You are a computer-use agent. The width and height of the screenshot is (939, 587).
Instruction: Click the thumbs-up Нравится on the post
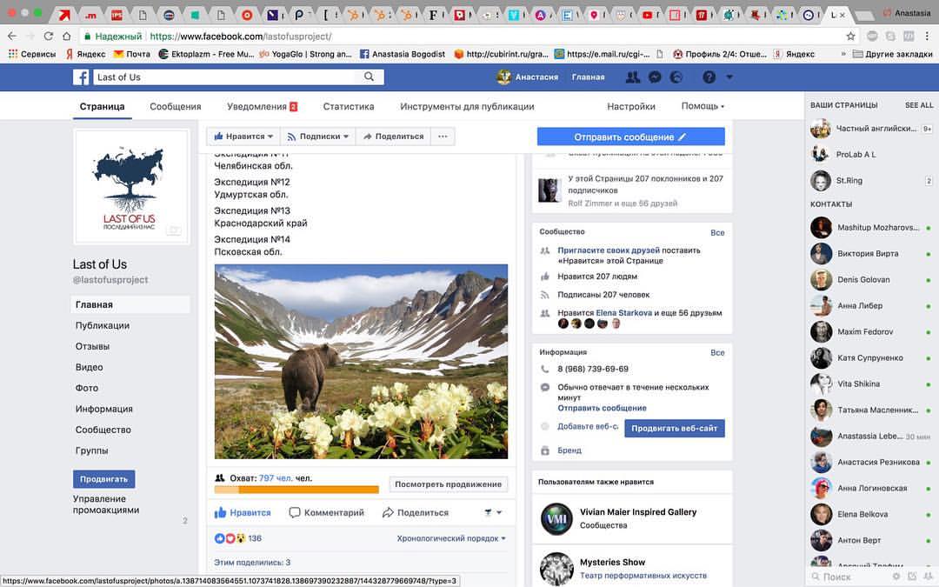click(x=243, y=513)
